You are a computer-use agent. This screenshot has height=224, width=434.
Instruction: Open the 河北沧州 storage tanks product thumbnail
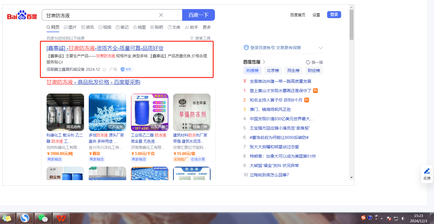point(65,112)
